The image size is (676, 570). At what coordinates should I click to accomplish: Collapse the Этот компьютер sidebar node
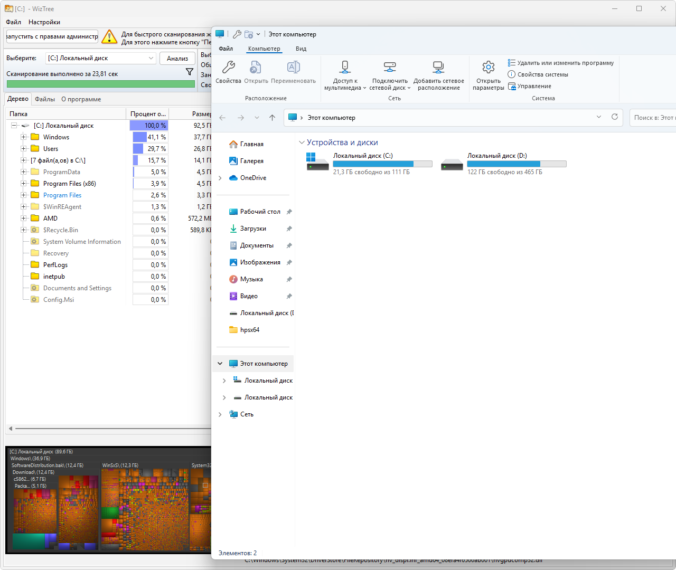click(220, 364)
